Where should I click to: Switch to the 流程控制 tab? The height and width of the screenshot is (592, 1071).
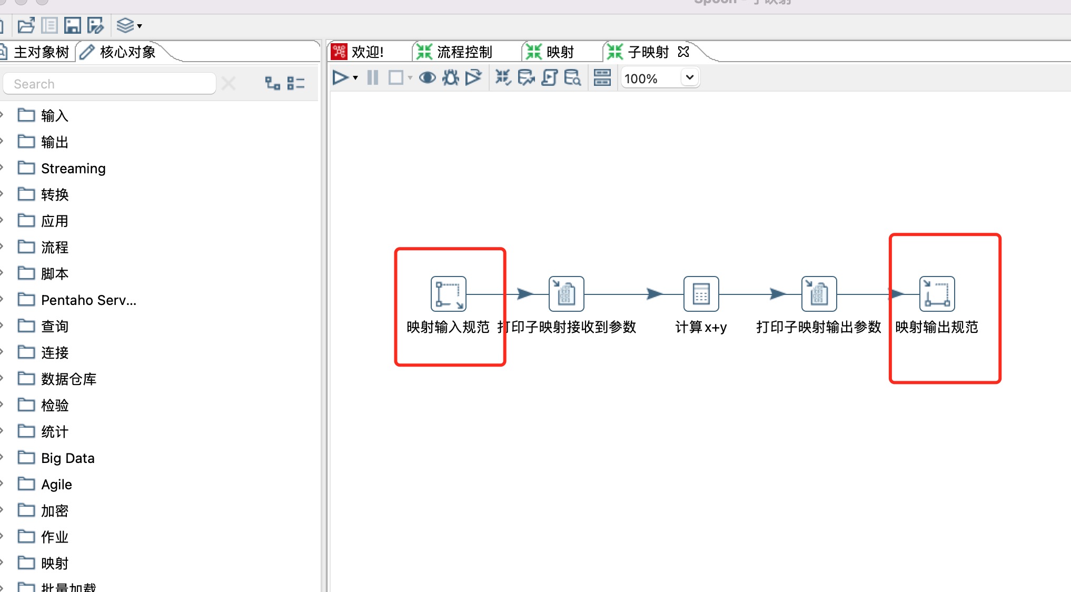click(463, 52)
